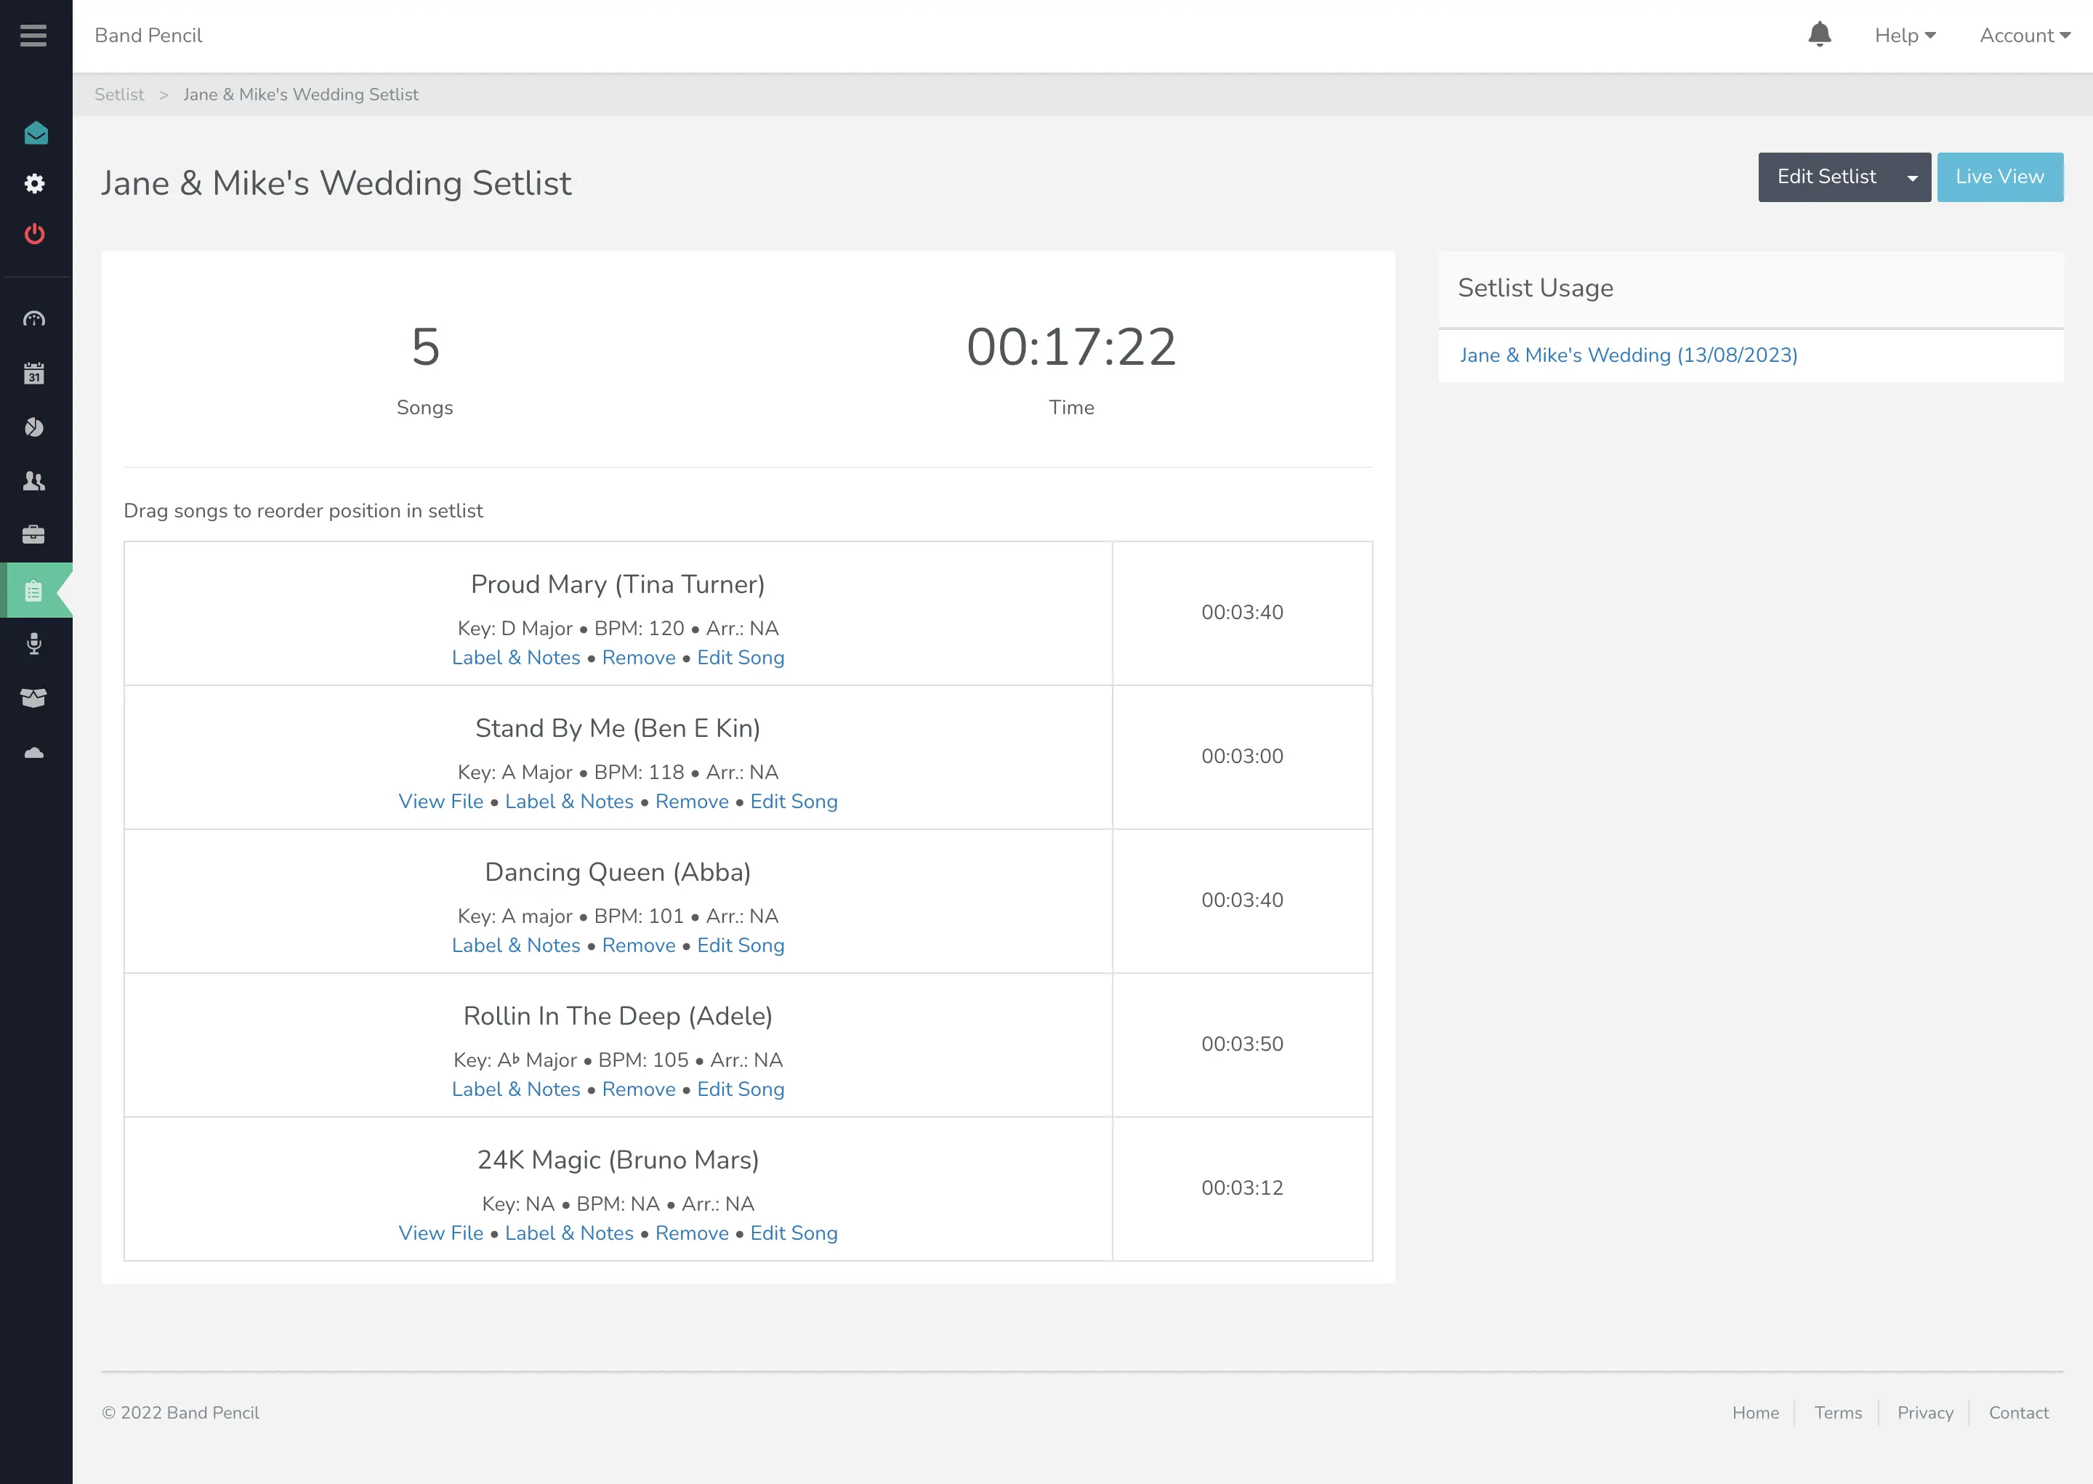Screen dimensions: 2093x1484
Task: Open the calendar sidebar icon
Action: pos(34,373)
